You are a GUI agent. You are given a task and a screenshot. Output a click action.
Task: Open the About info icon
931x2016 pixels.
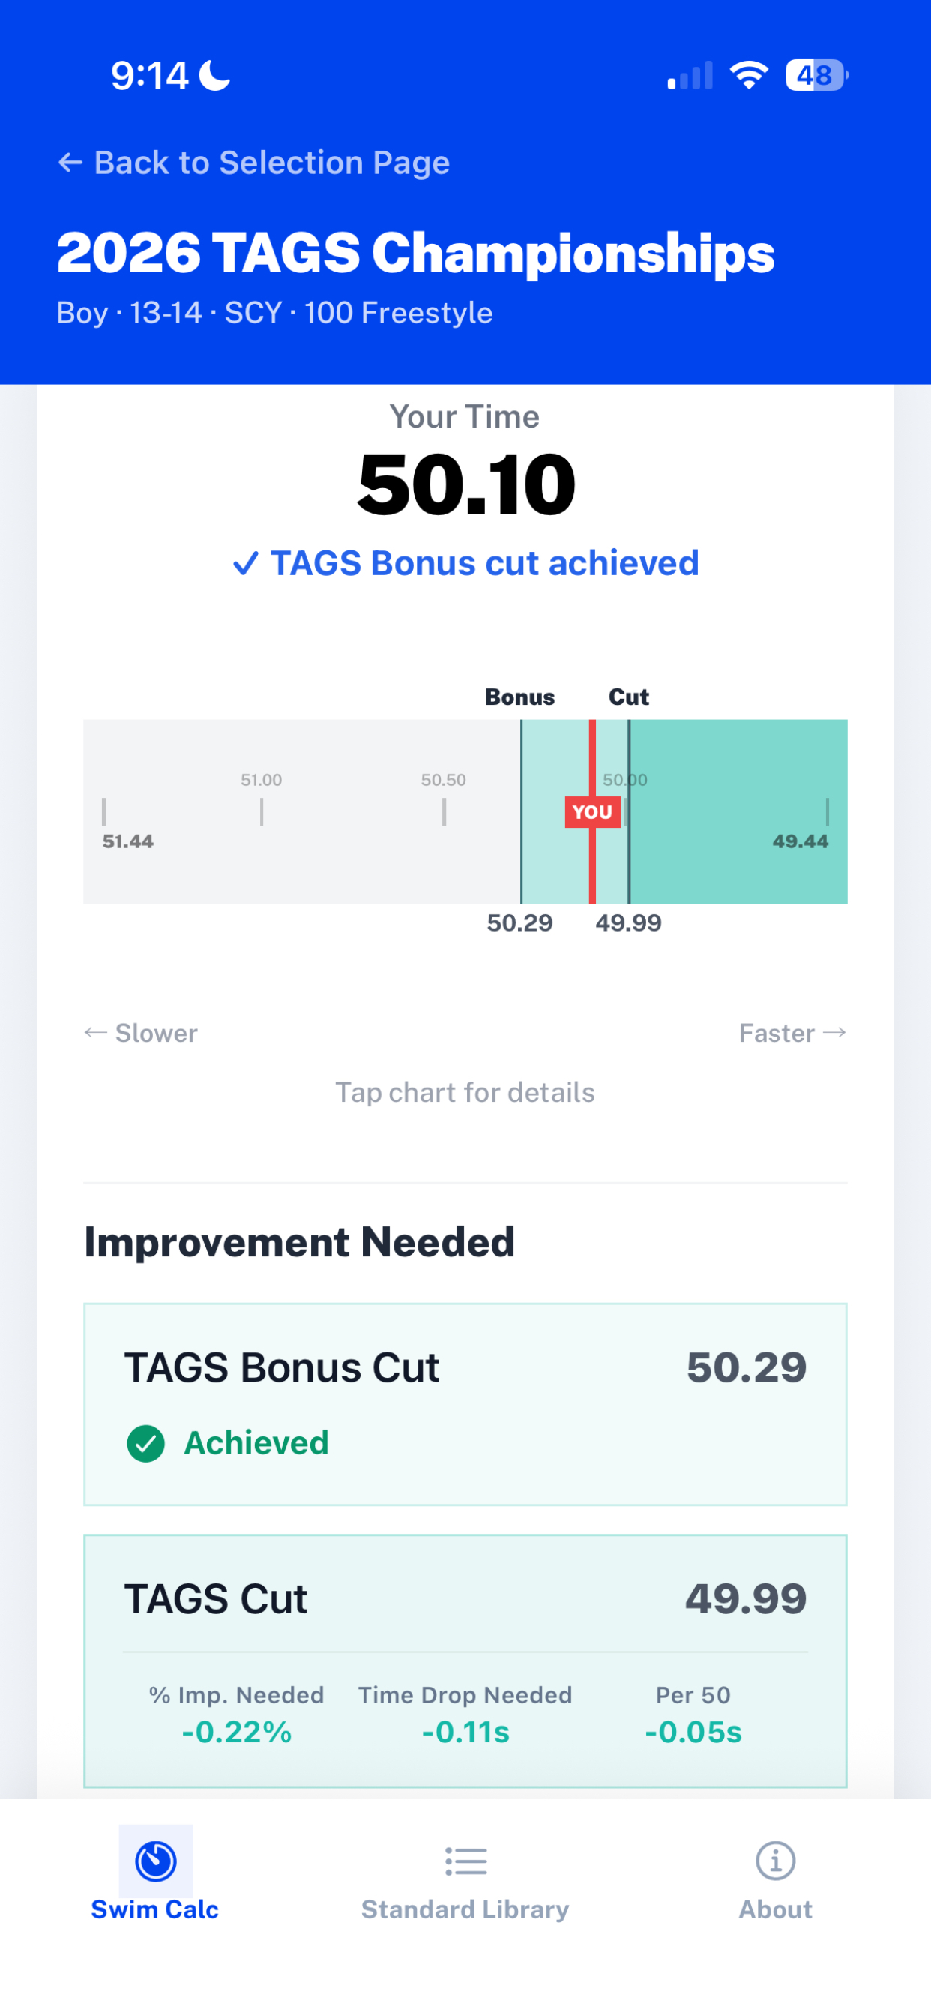click(x=775, y=1860)
